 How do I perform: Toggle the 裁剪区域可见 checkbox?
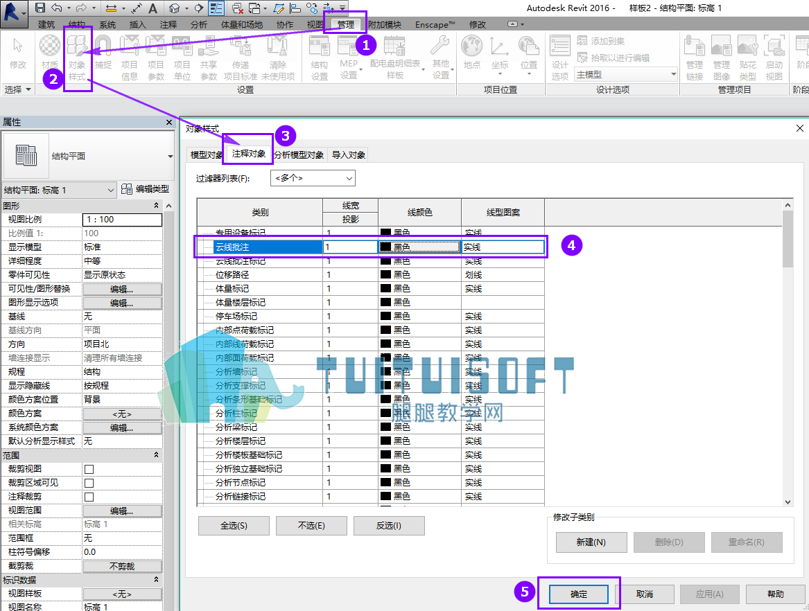pyautogui.click(x=89, y=483)
